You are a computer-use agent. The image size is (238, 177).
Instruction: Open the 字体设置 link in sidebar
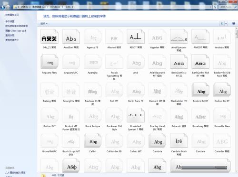pyautogui.click(x=10, y=21)
